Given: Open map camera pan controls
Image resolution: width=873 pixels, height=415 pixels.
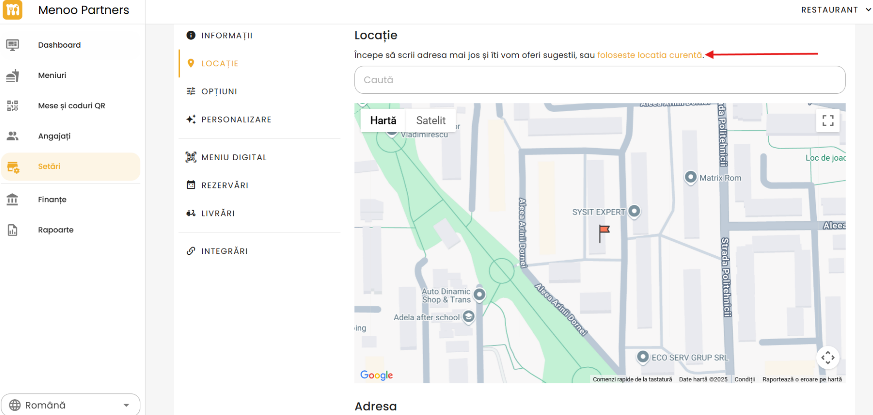Looking at the screenshot, I should click(828, 358).
